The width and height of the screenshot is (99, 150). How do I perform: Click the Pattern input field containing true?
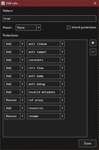pyautogui.click(x=49, y=19)
